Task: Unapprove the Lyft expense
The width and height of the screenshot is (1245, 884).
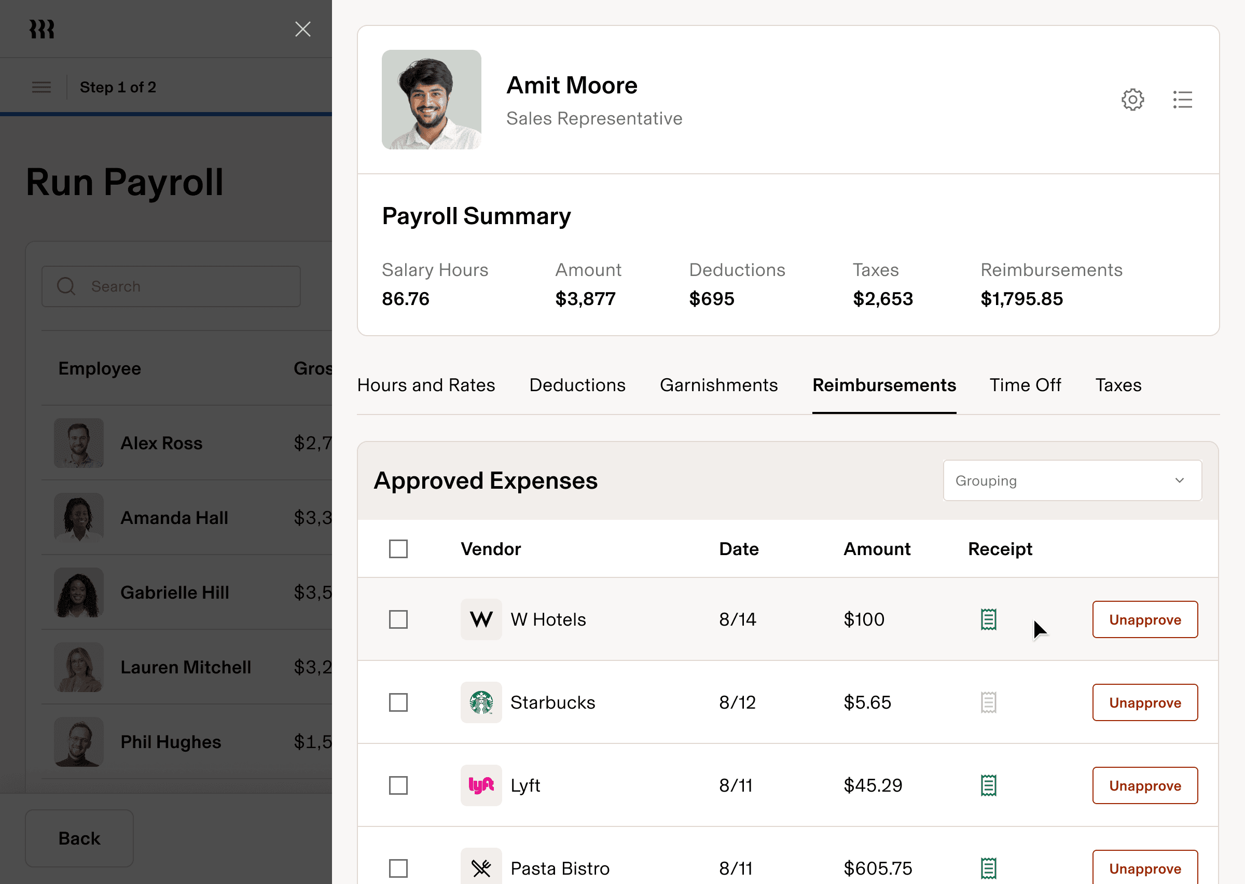Action: click(x=1145, y=785)
